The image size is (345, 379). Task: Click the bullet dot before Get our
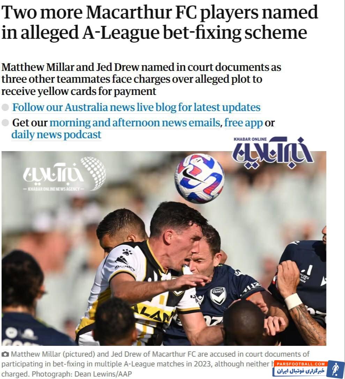5,123
